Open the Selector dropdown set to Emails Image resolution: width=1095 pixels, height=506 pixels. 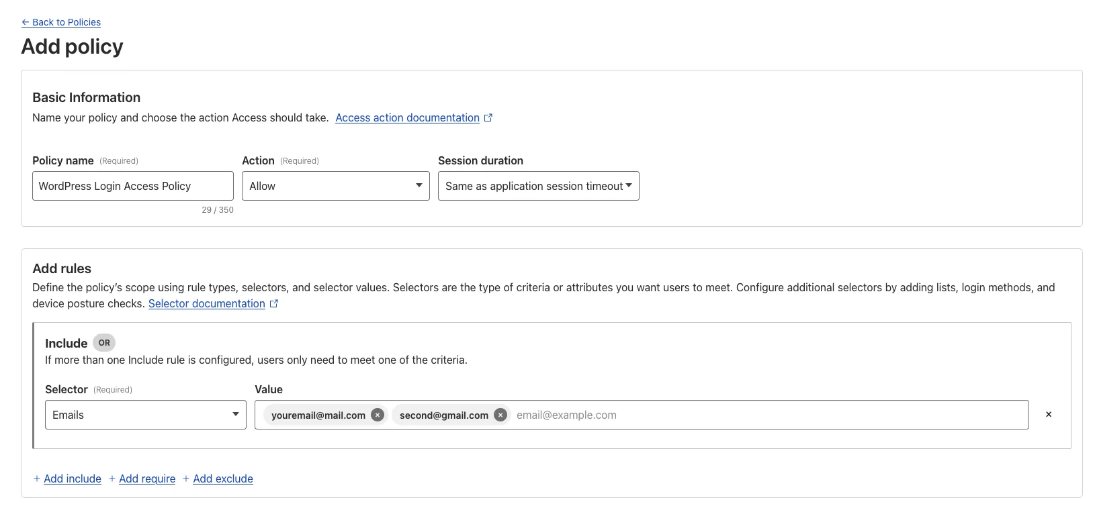(x=146, y=415)
